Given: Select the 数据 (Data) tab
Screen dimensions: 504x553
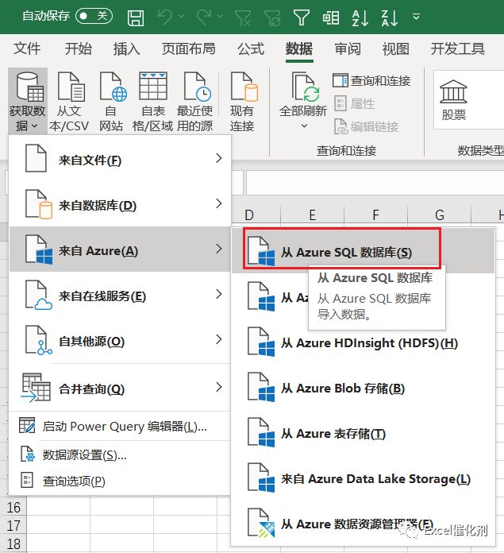Looking at the screenshot, I should (299, 48).
